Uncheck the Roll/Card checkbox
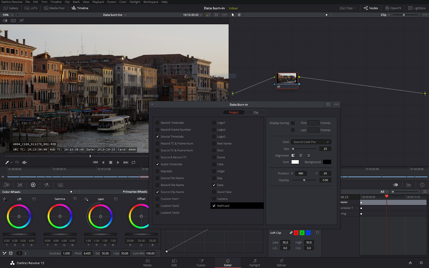This screenshot has height=268, width=429. pos(214,206)
